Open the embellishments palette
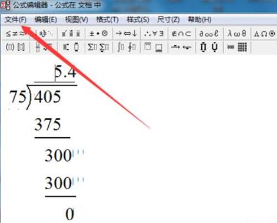277x223 pixels. [x=71, y=34]
